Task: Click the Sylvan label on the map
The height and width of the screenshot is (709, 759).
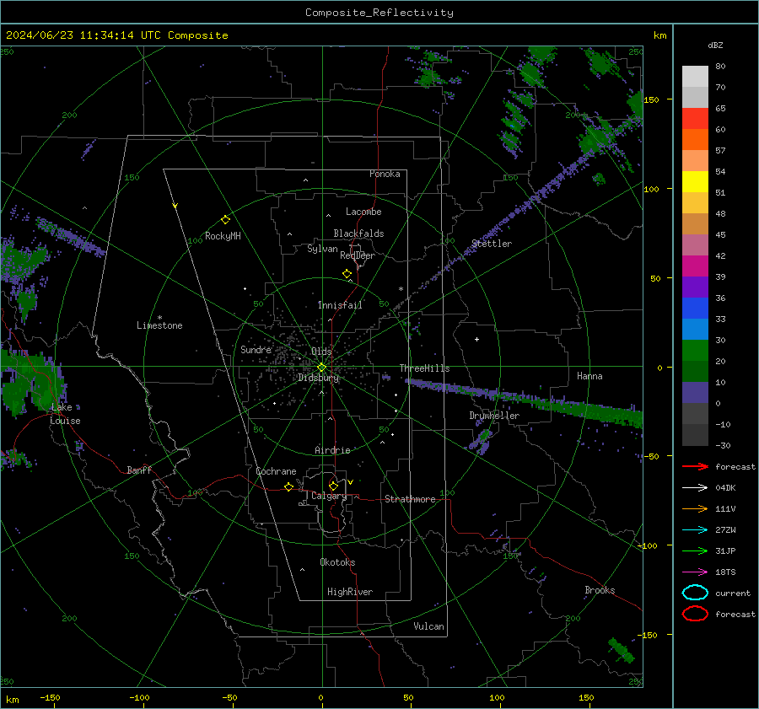Action: (322, 249)
